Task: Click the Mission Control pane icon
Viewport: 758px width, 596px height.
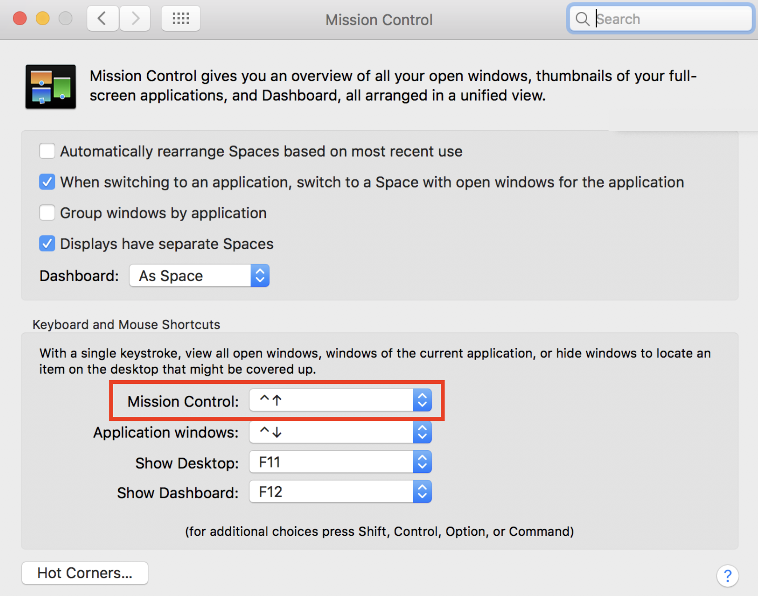Action: pos(50,87)
